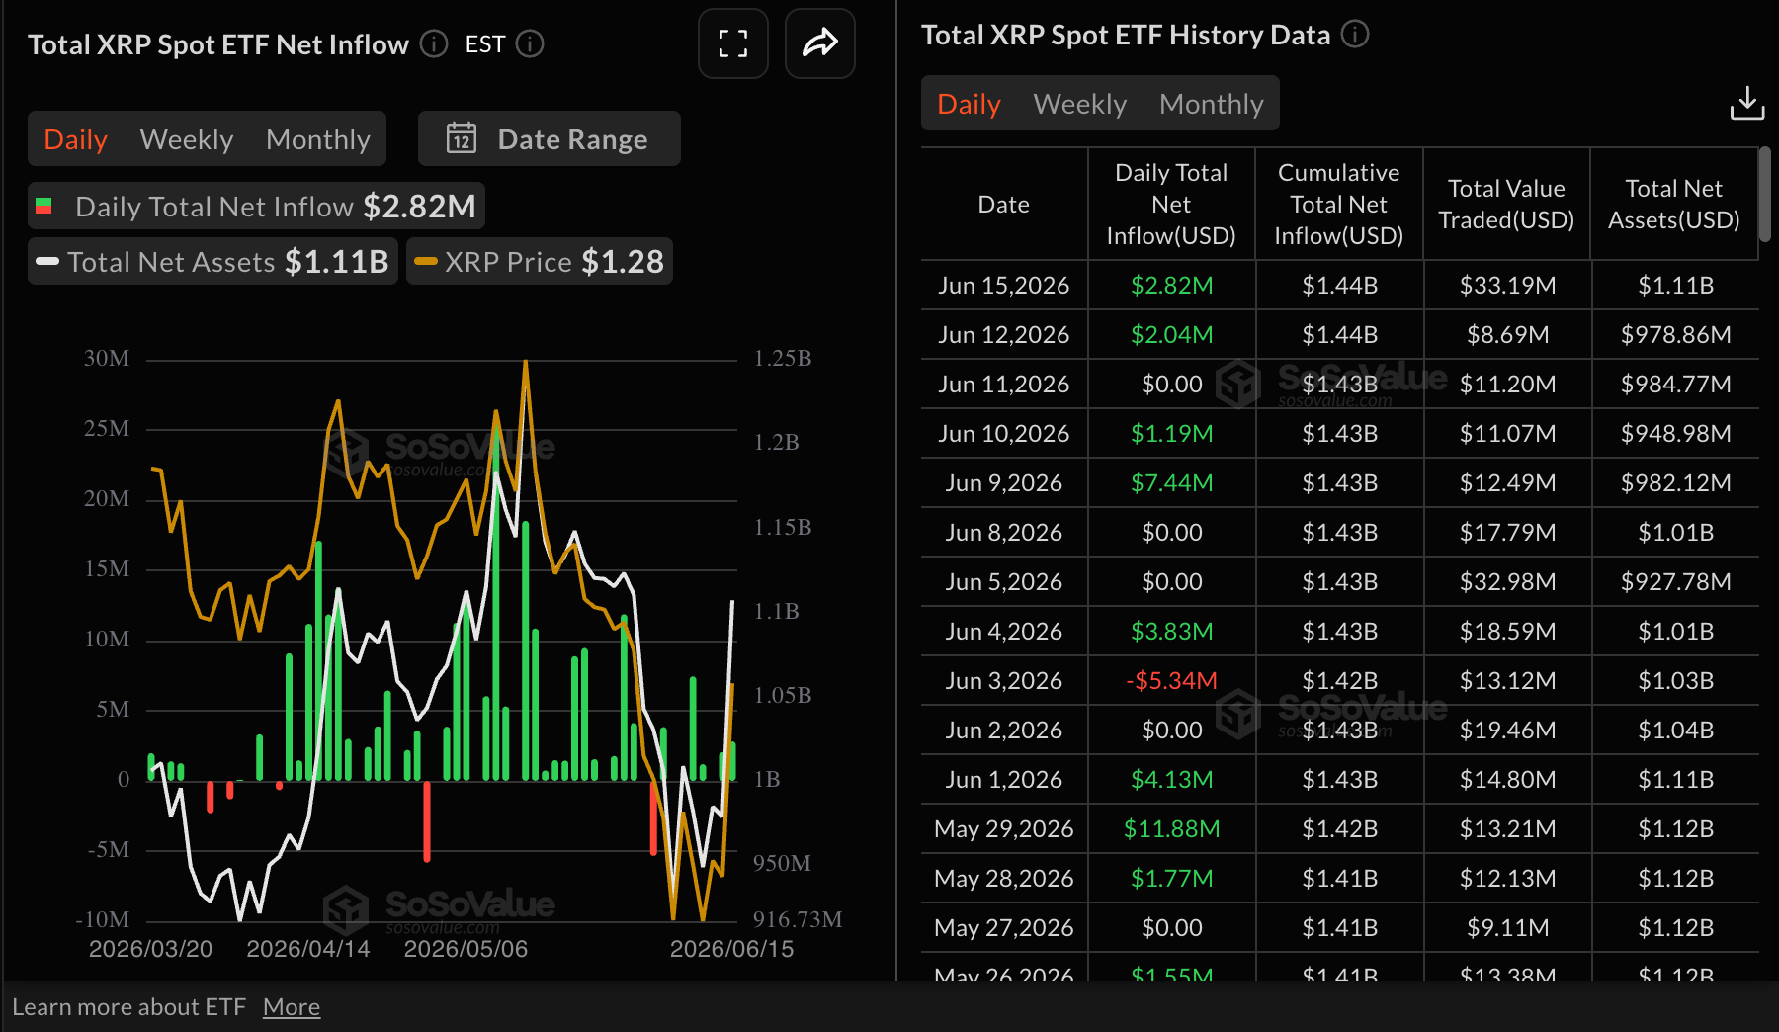The width and height of the screenshot is (1779, 1032).
Task: Click the $2.04M inflow cell
Action: click(x=1172, y=335)
